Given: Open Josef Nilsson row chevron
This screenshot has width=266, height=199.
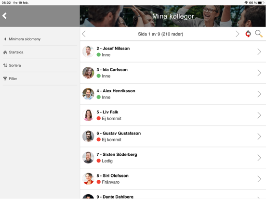Looking at the screenshot, I should click(259, 52).
